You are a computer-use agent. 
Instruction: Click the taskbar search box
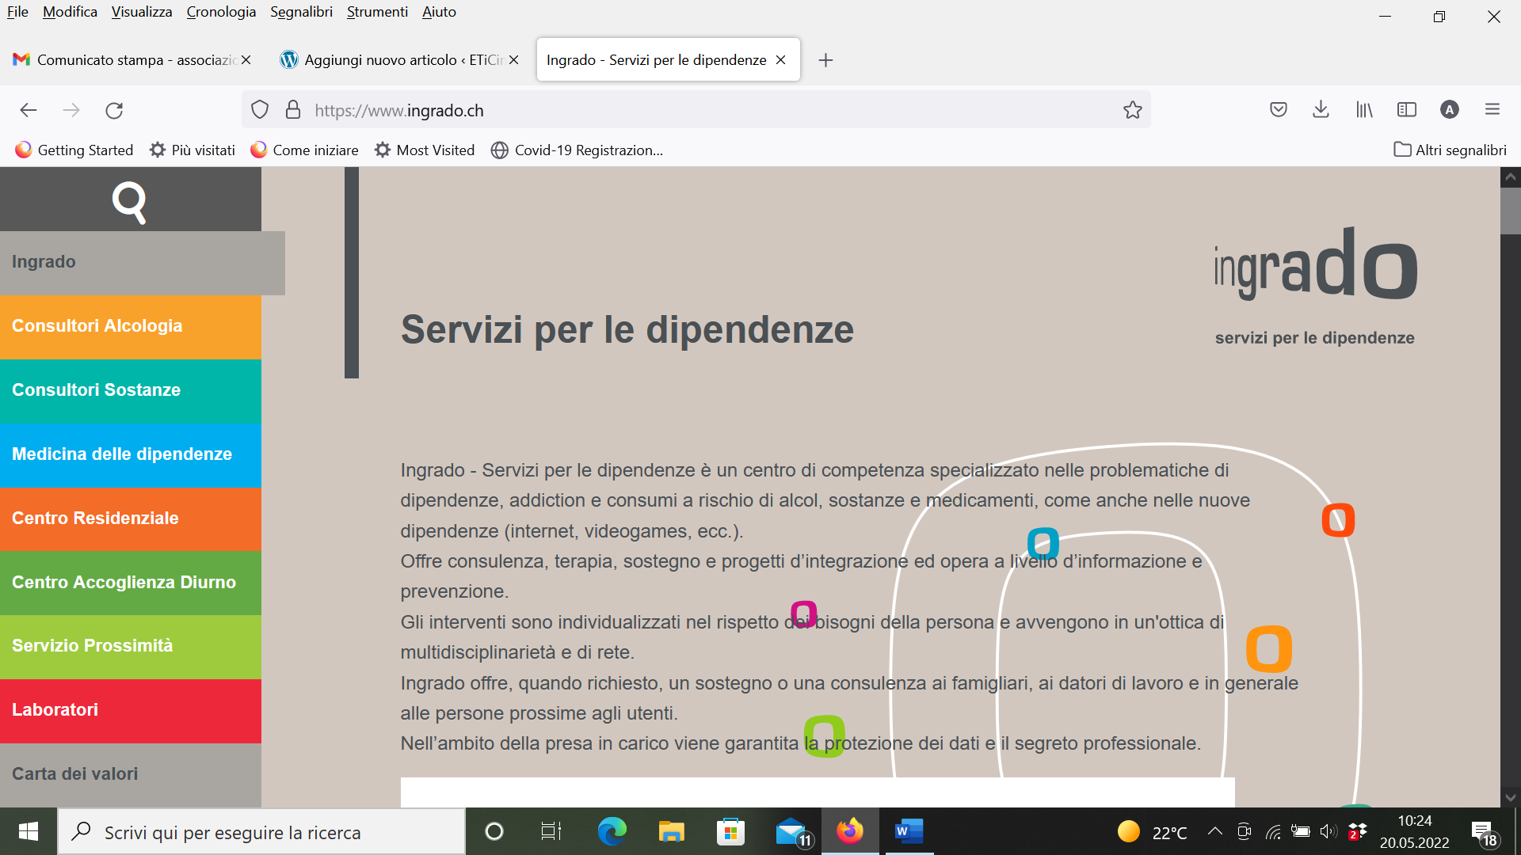pos(261,831)
